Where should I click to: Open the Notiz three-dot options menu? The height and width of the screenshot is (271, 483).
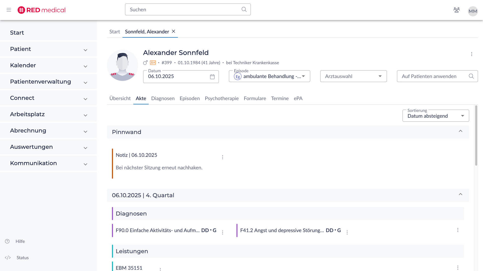tap(222, 157)
